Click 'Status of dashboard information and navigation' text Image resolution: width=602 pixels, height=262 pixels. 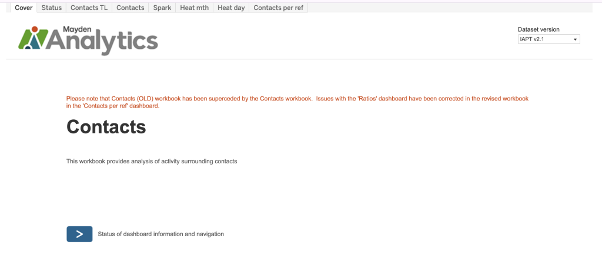click(x=160, y=234)
